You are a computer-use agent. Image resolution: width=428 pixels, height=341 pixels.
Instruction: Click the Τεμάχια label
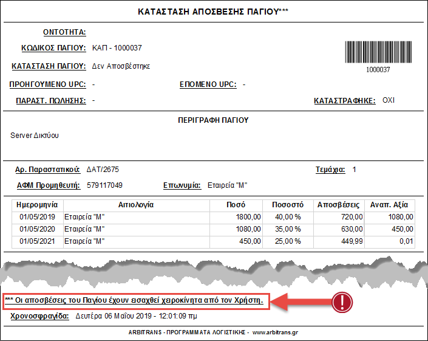[330, 170]
